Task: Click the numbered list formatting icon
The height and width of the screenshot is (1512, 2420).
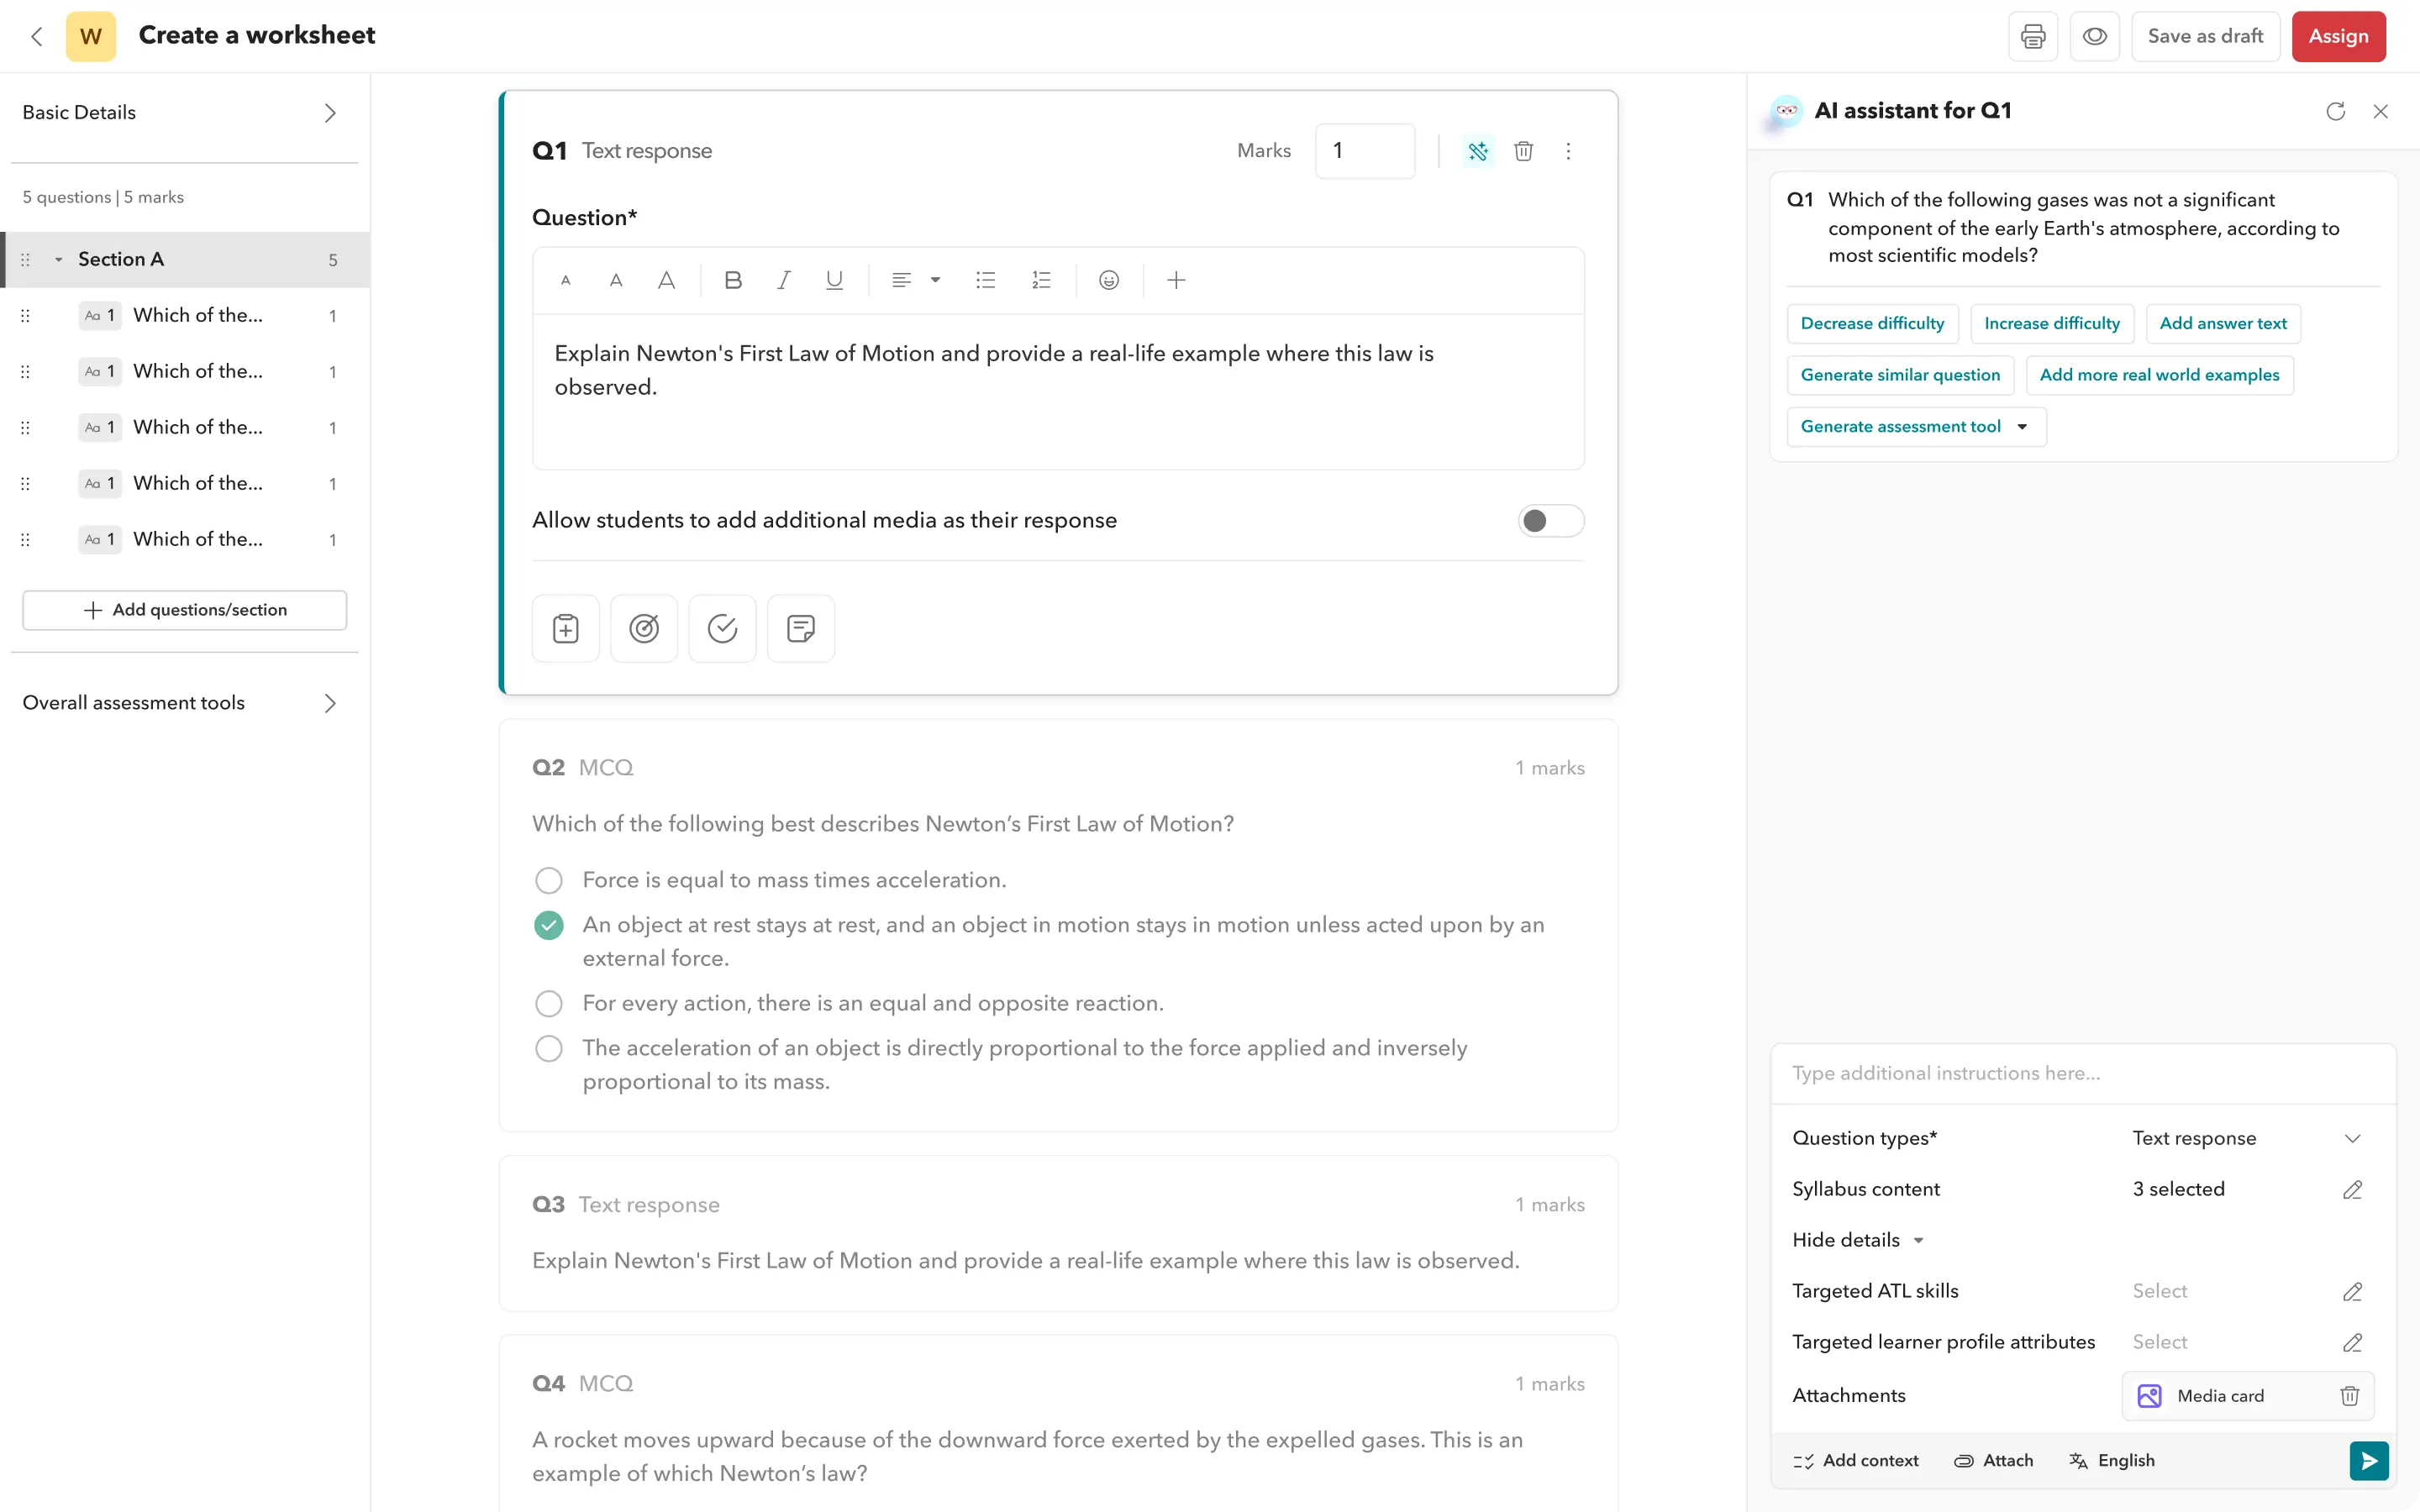Action: (1041, 281)
